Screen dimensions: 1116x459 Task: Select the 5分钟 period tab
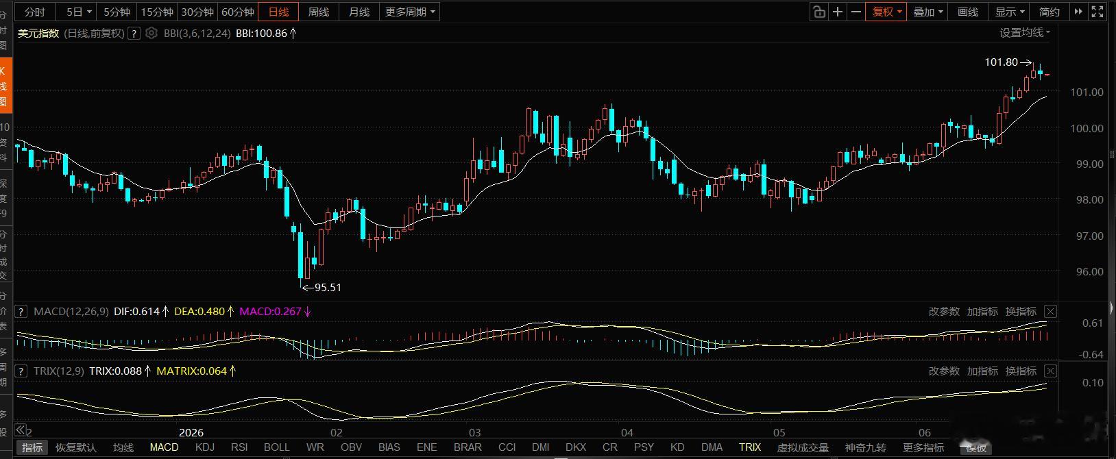[117, 12]
